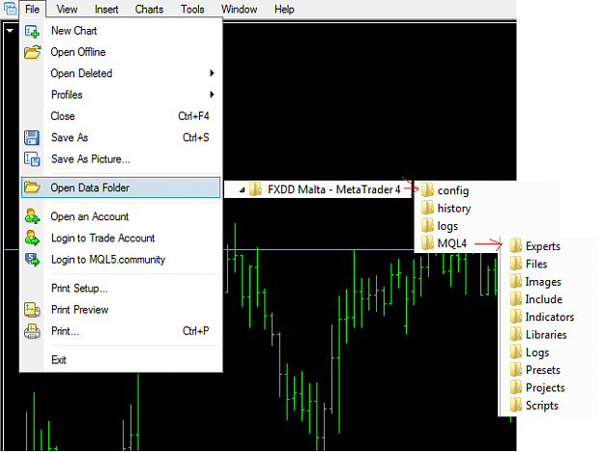Click the MQL4 folder icon
Image resolution: width=604 pixels, height=452 pixels.
[427, 243]
